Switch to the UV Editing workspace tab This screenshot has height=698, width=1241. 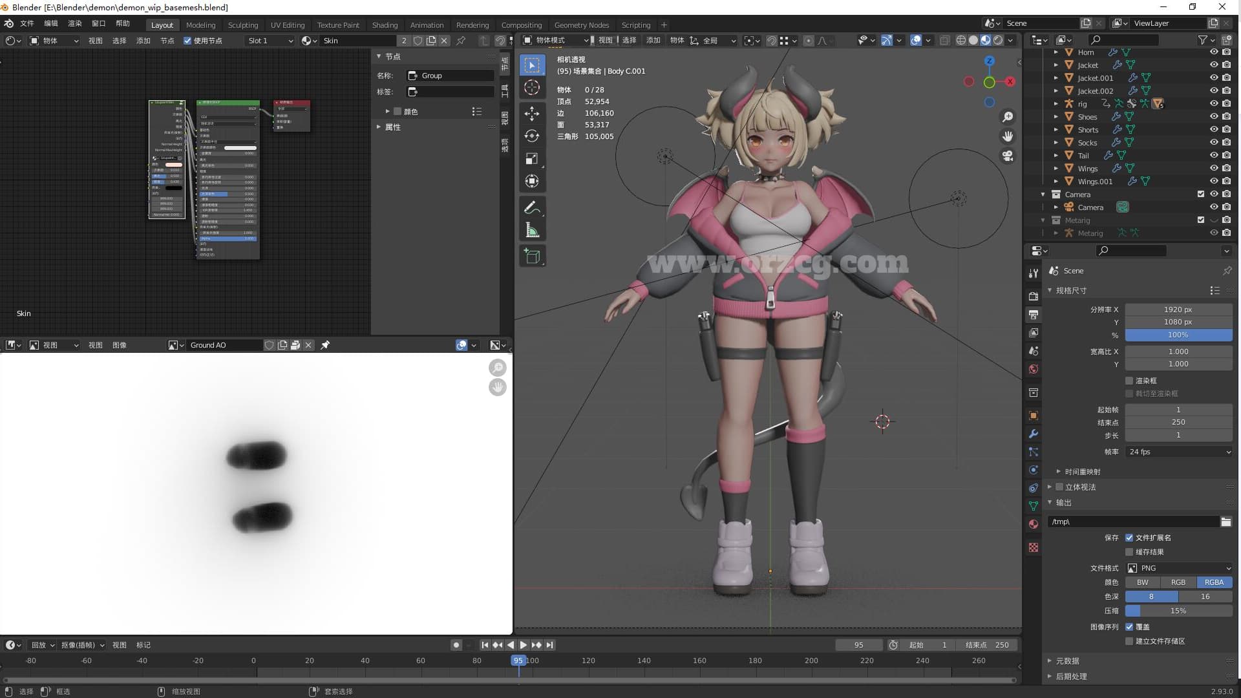(x=288, y=25)
